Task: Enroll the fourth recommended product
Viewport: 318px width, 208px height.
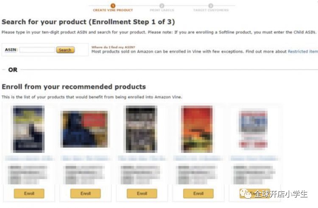Action: tap(198, 194)
